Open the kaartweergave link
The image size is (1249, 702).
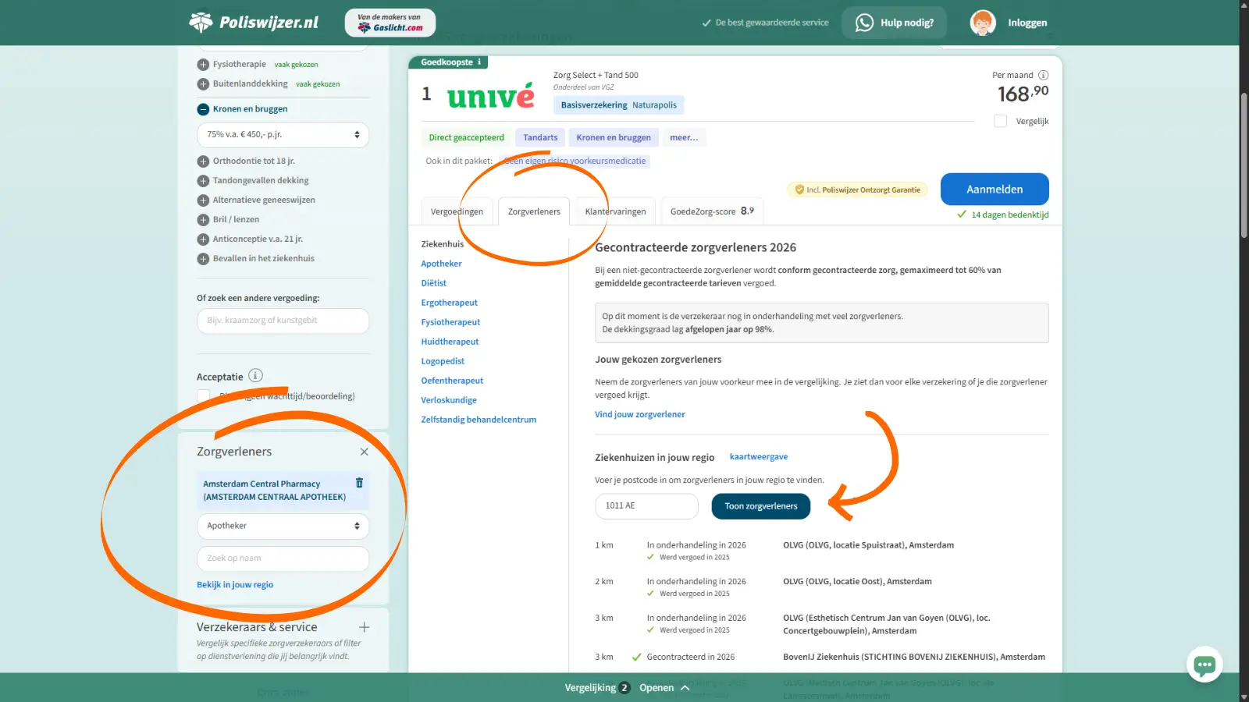pyautogui.click(x=759, y=457)
